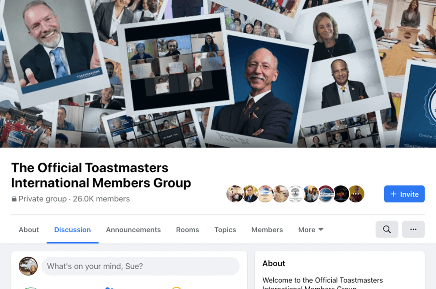Open the Topics tab
Screen dimensions: 436x289
(x=225, y=230)
